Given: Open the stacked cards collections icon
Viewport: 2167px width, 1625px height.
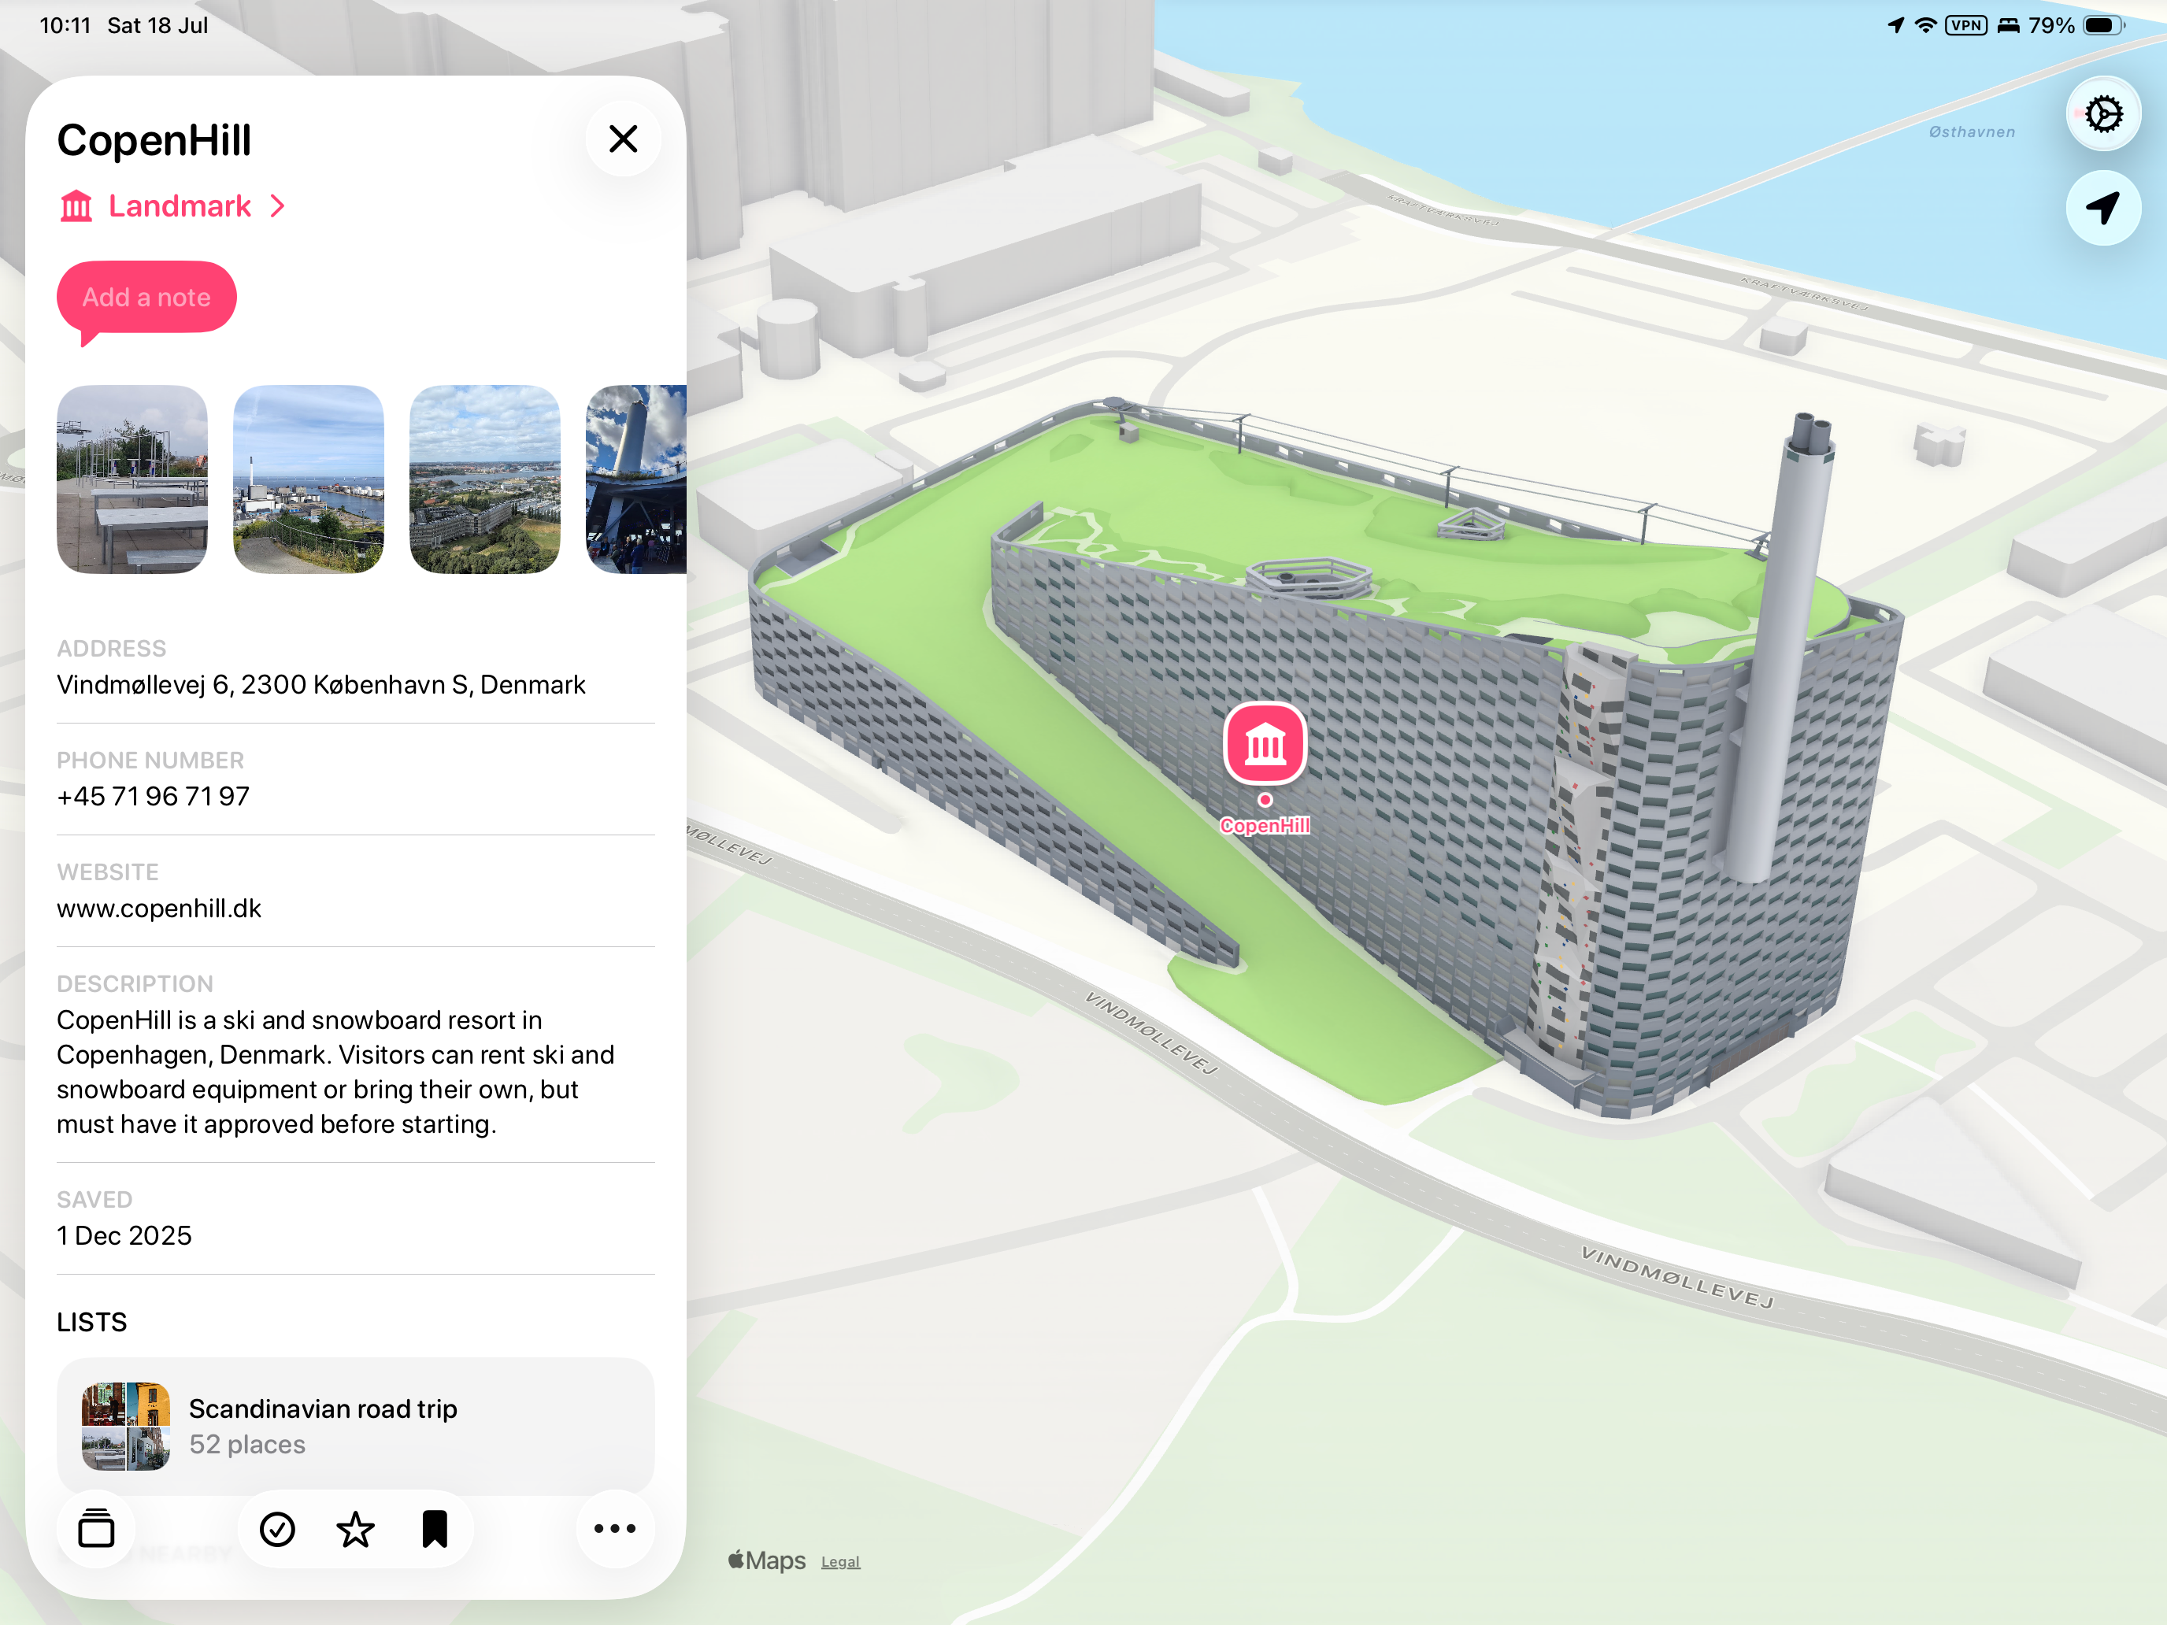Looking at the screenshot, I should [96, 1528].
